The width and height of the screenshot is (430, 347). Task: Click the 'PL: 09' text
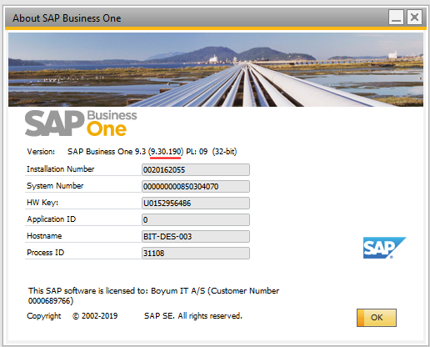tap(197, 152)
